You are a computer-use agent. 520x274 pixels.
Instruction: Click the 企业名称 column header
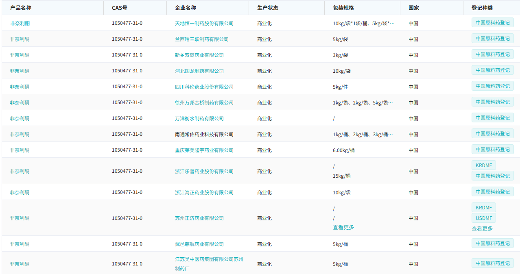click(186, 8)
